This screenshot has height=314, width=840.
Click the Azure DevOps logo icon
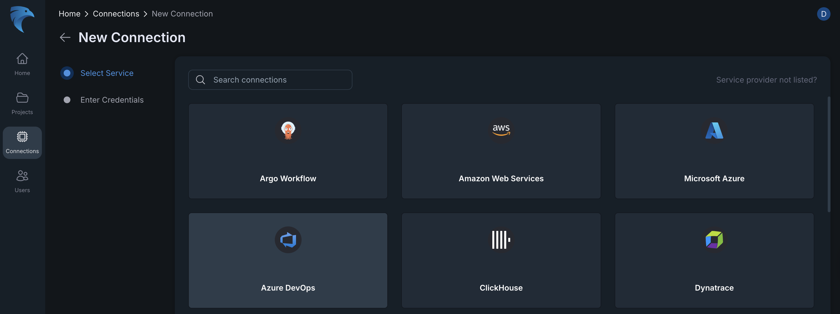click(288, 240)
